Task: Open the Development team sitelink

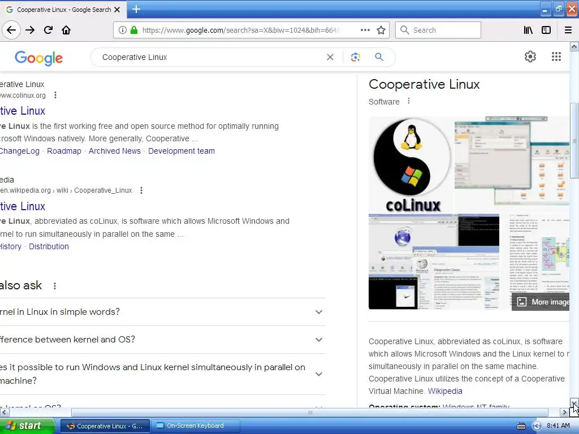Action: coord(182,151)
